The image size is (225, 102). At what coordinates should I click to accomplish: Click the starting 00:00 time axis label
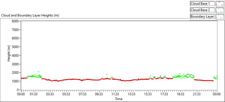pyautogui.click(x=21, y=94)
